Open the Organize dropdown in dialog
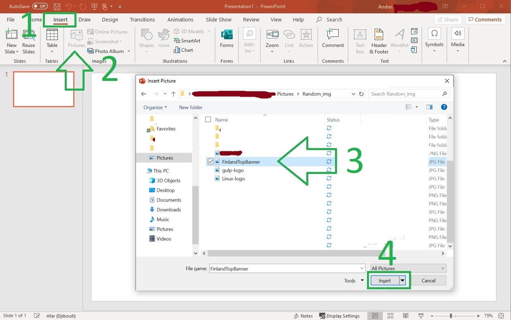 pos(155,107)
